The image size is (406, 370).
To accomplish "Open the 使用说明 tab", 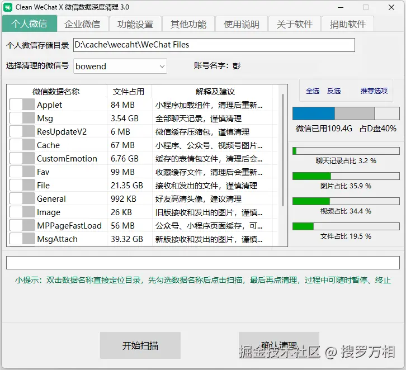I will click(242, 24).
